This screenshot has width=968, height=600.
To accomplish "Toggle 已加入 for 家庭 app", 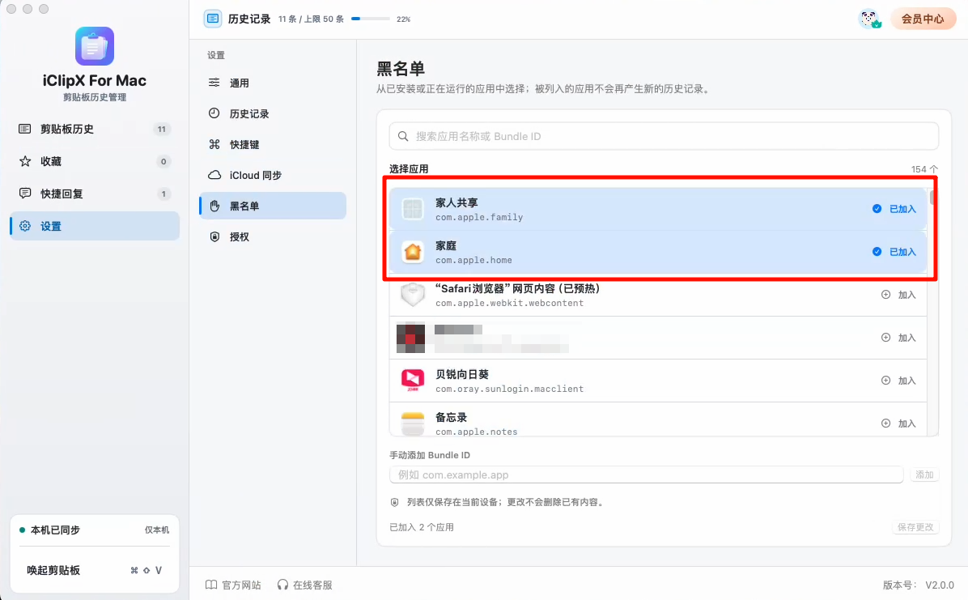I will [894, 252].
